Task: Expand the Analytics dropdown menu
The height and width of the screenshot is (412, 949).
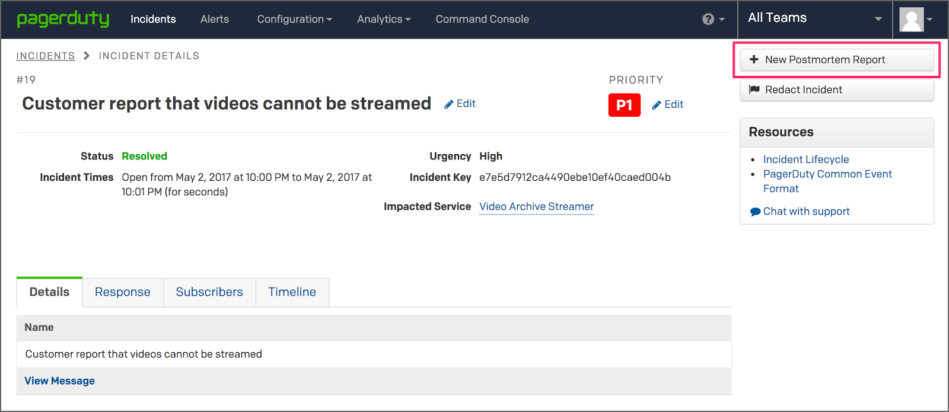Action: pos(383,19)
